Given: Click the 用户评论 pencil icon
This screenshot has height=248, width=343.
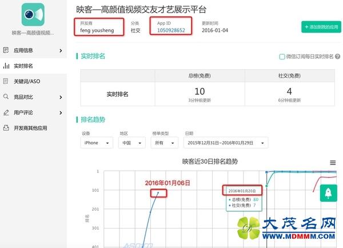Looking at the screenshot, I should [x=6, y=113].
